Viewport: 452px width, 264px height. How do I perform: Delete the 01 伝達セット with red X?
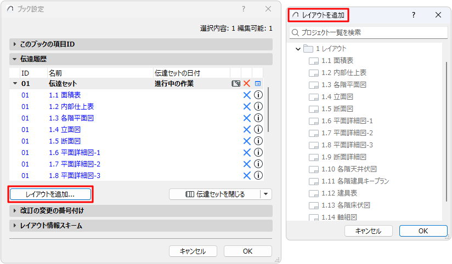[x=247, y=83]
